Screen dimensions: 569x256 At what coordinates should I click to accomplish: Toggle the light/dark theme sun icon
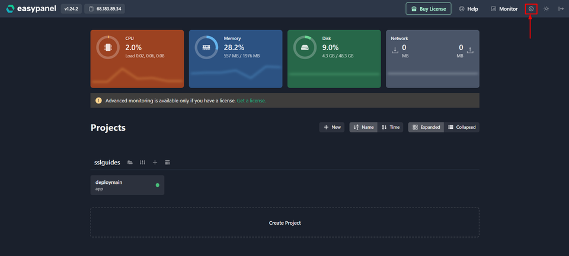coord(546,9)
